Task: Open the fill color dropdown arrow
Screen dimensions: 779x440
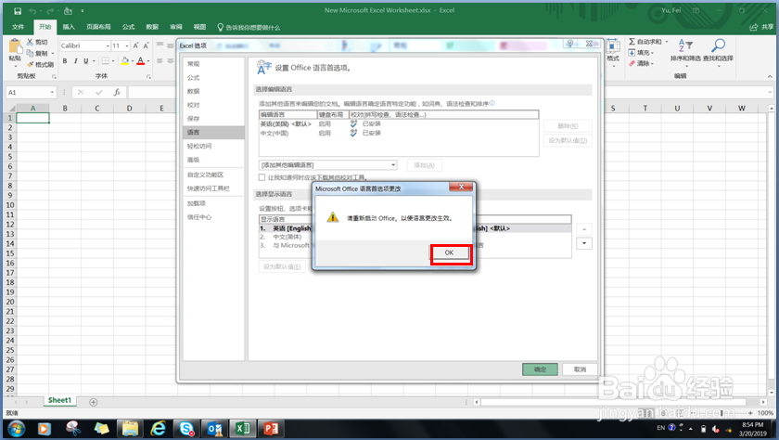Action: tap(132, 61)
